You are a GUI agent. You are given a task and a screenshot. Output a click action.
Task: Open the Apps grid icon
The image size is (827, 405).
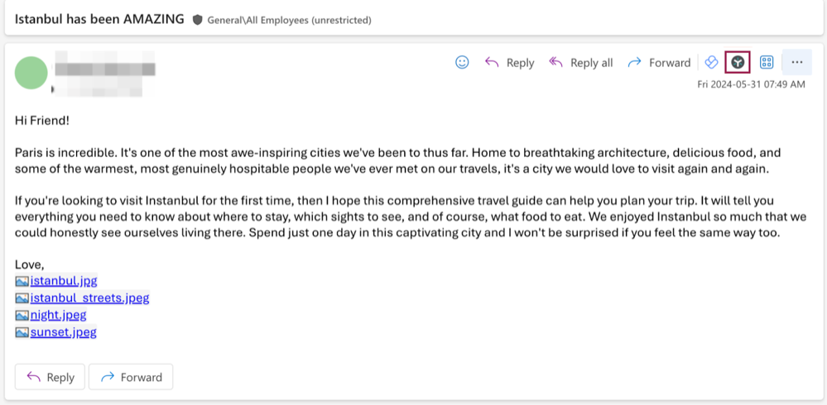(x=767, y=62)
